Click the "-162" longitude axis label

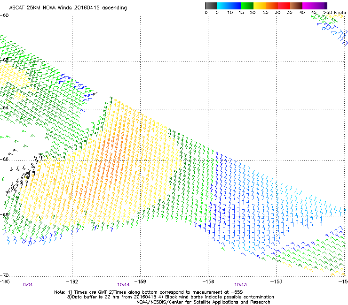click(x=72, y=282)
